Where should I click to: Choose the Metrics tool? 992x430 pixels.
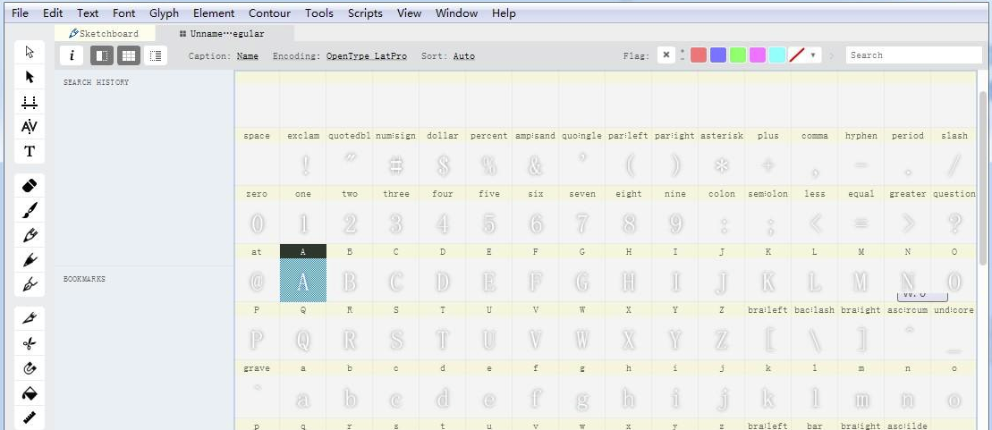tap(30, 102)
